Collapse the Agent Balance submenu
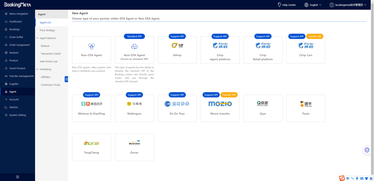This screenshot has width=374, height=181. 37,38
